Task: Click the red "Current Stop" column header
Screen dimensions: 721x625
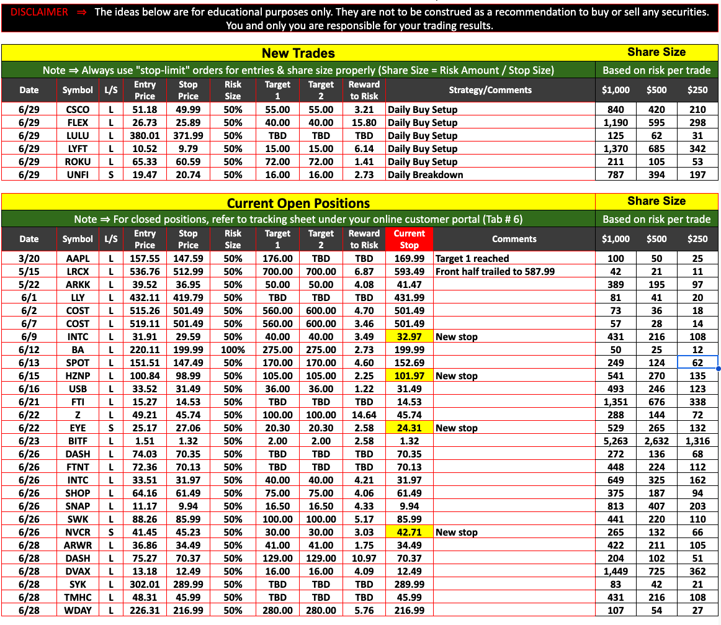Action: tap(409, 239)
